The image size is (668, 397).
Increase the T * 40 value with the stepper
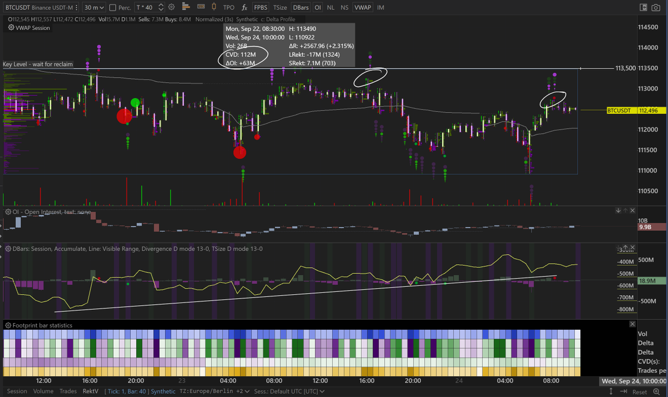[x=160, y=4]
